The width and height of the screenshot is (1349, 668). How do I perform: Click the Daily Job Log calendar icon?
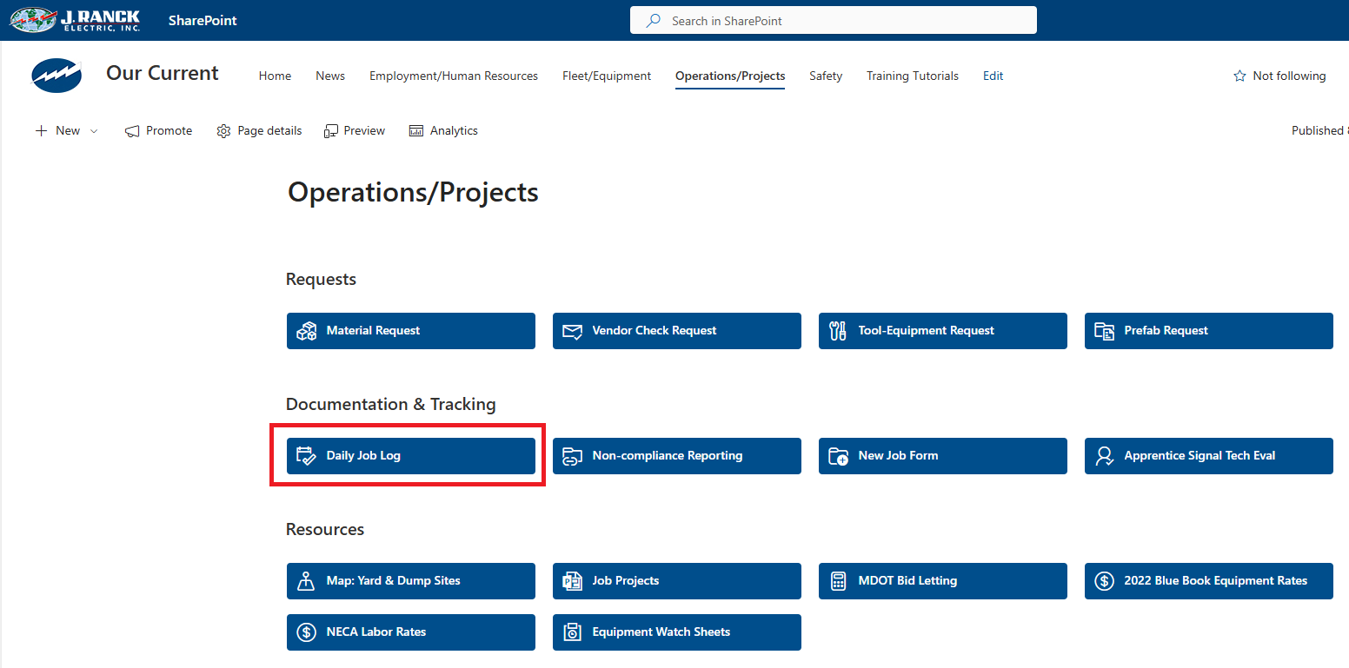click(x=306, y=456)
